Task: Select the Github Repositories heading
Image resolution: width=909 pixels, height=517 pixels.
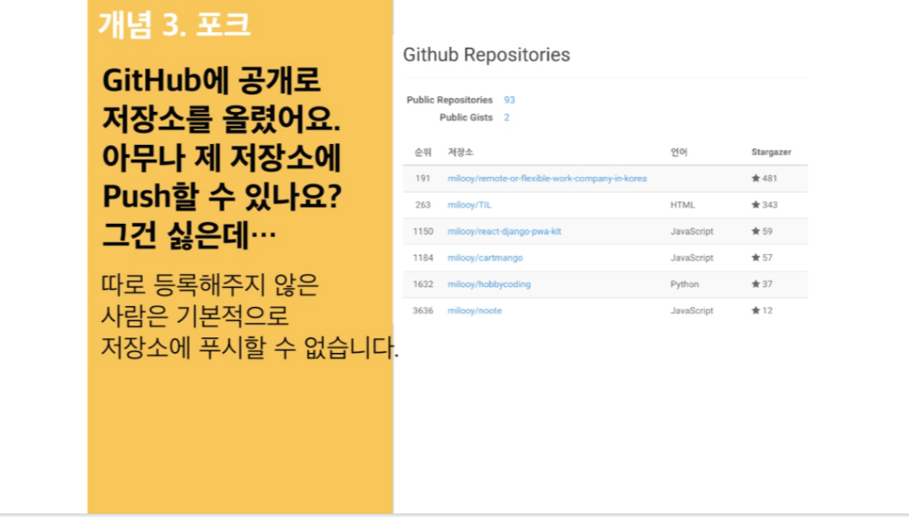Action: (x=487, y=55)
